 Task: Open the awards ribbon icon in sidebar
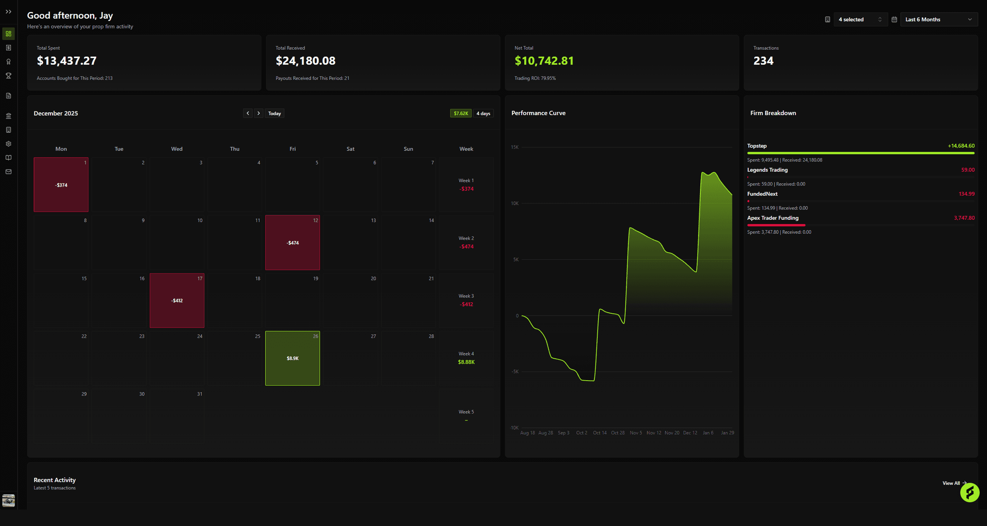pyautogui.click(x=8, y=62)
